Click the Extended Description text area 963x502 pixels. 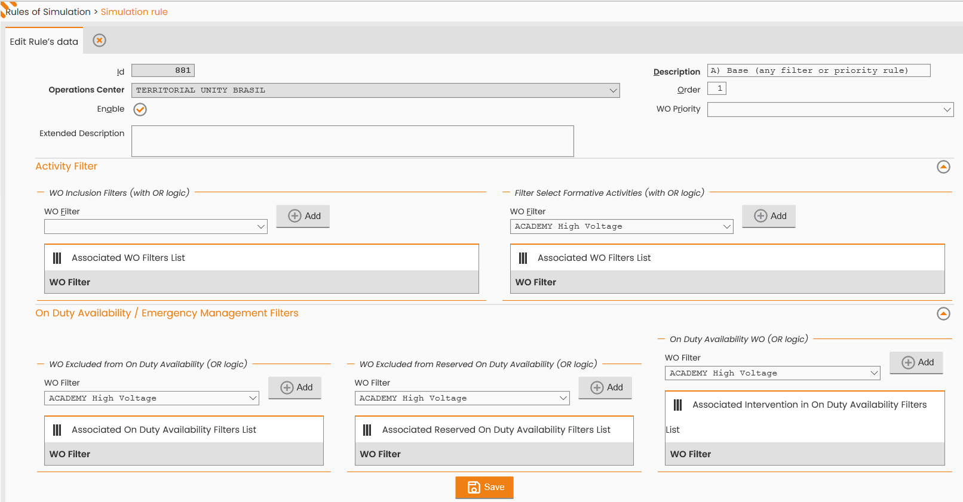(x=352, y=141)
